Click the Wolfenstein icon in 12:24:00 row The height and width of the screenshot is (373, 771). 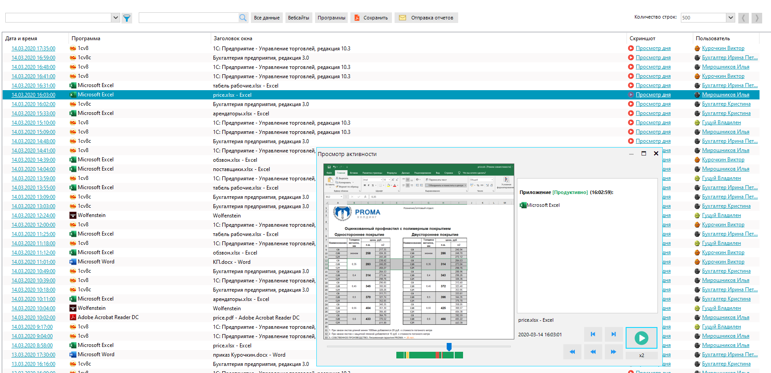(x=73, y=215)
